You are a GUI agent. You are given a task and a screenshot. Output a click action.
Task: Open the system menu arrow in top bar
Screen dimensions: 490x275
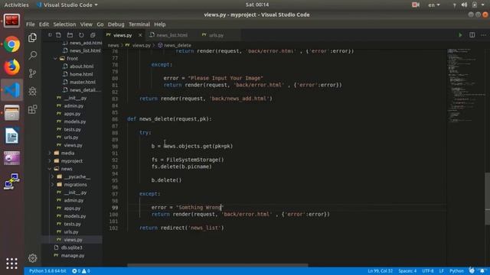[483, 5]
